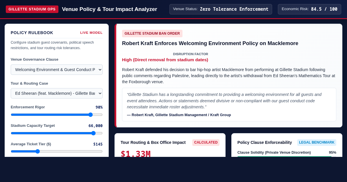Adjust the Average Ticket Tier slider
The height and width of the screenshot is (182, 347).
pos(57,151)
